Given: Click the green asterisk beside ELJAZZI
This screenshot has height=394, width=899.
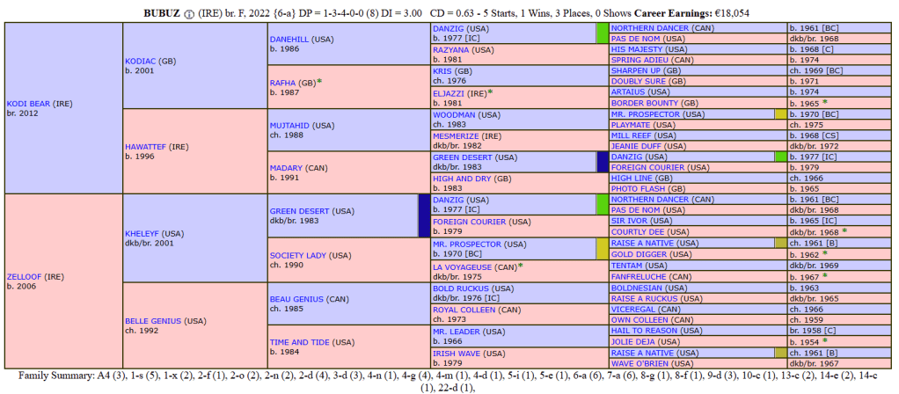Looking at the screenshot, I should (490, 92).
